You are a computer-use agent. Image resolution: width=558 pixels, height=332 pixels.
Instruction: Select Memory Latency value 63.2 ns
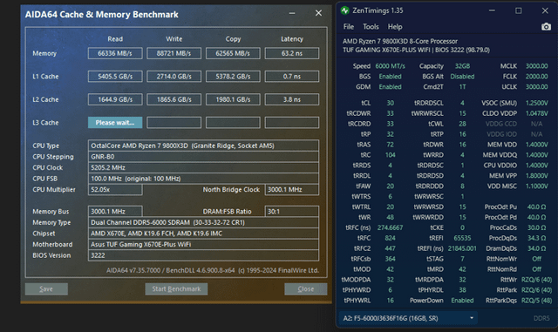pyautogui.click(x=292, y=53)
